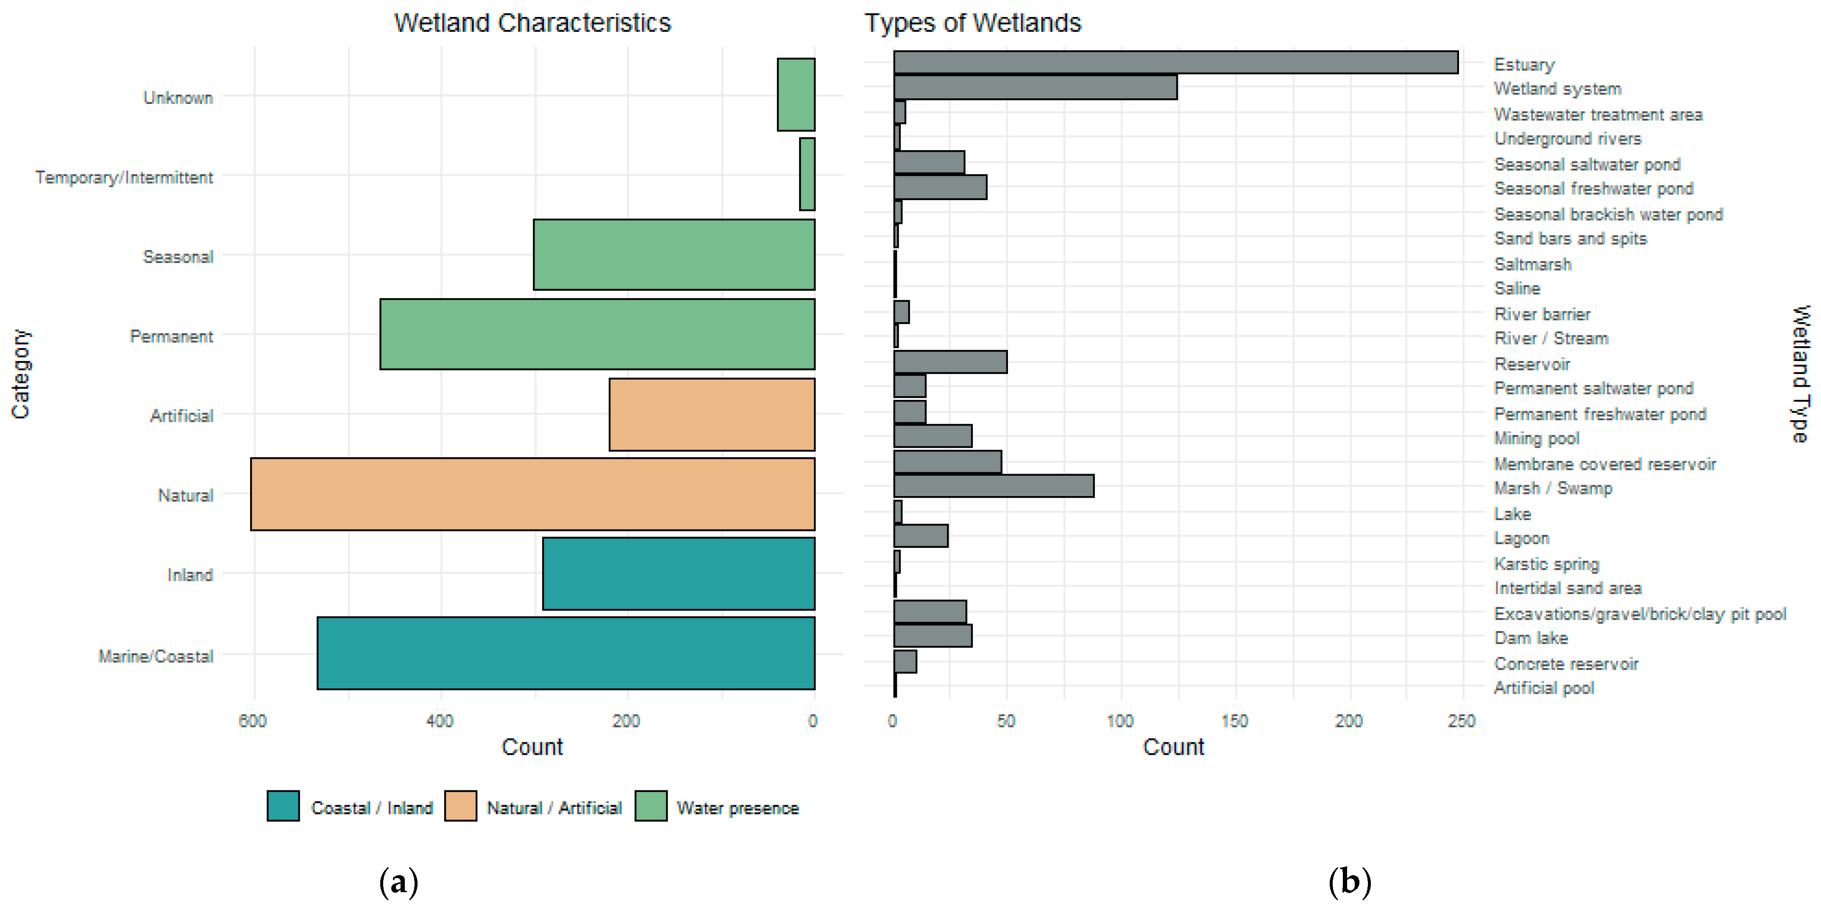The image size is (1821, 904).
Task: Click the Seasonal green bar
Action: tap(674, 255)
